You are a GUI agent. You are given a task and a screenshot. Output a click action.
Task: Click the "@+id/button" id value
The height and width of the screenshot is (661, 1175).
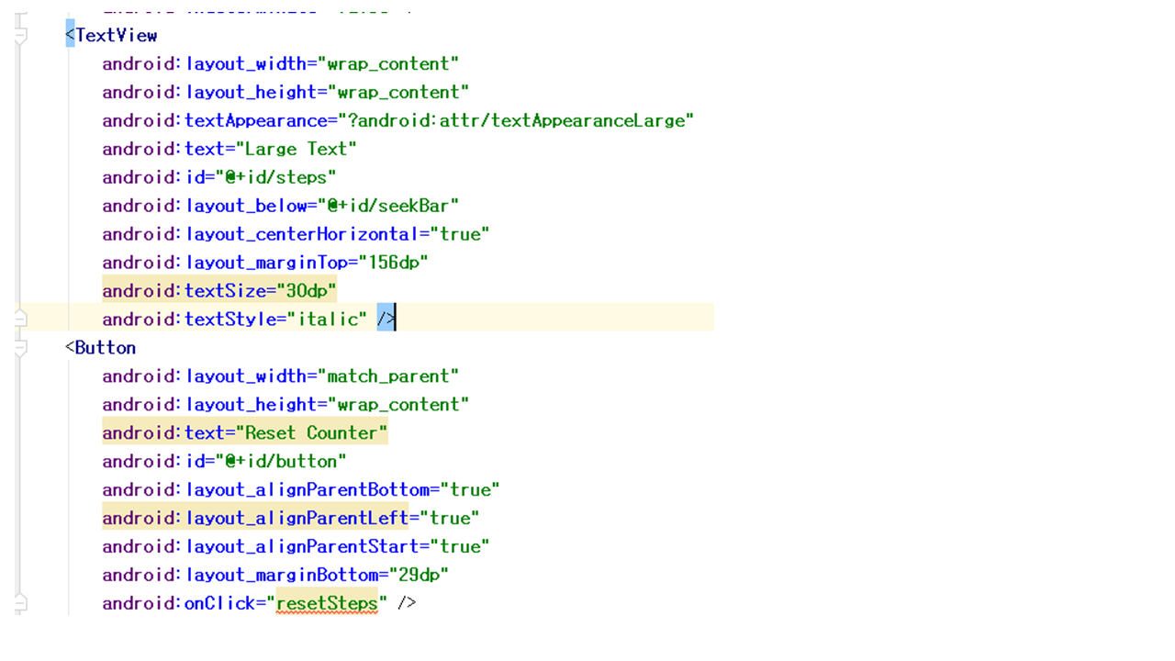pyautogui.click(x=285, y=461)
